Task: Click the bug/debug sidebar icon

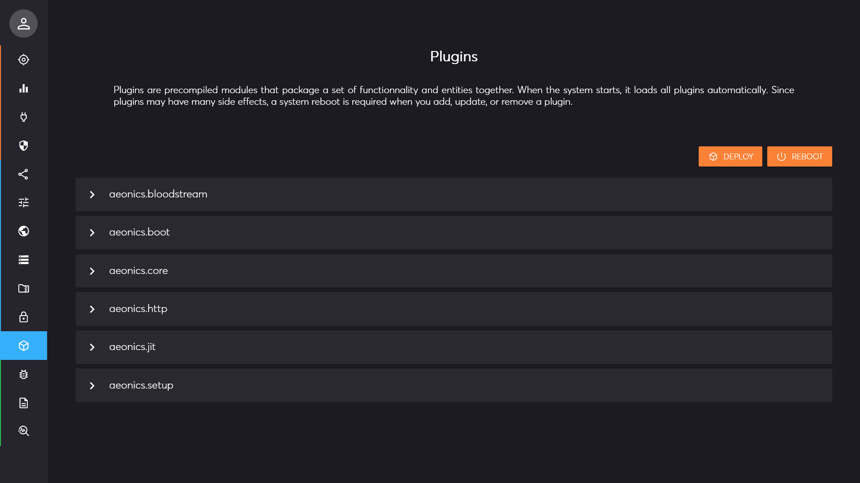Action: tap(23, 375)
